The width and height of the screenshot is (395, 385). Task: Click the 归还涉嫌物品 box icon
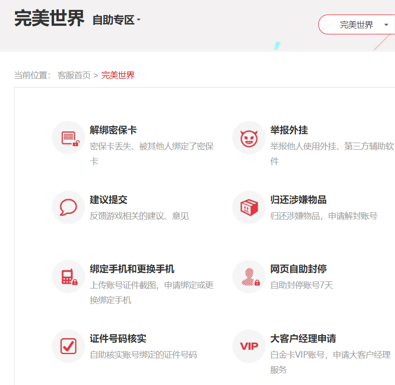tap(249, 207)
